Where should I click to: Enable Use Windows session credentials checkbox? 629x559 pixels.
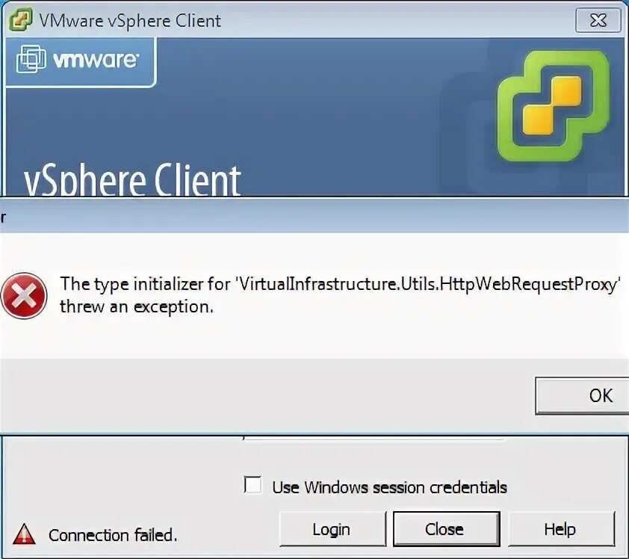pyautogui.click(x=252, y=485)
